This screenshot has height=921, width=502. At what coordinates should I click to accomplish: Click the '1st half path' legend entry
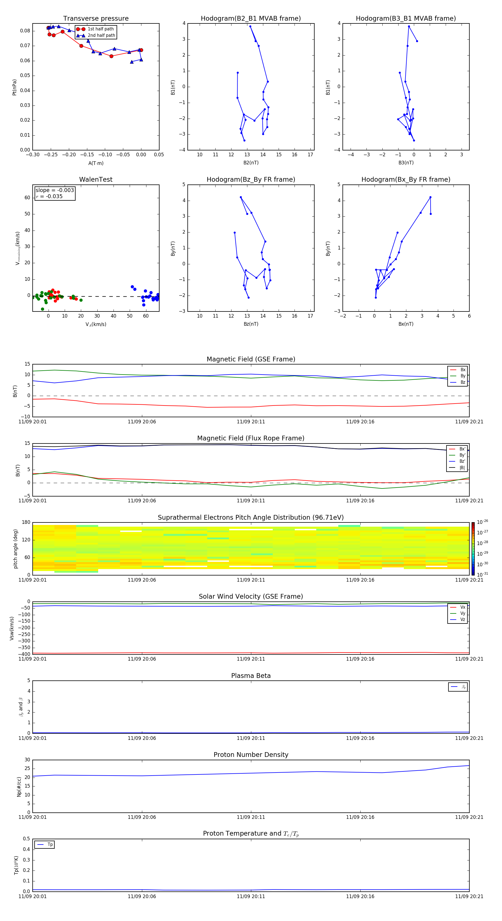coord(95,29)
